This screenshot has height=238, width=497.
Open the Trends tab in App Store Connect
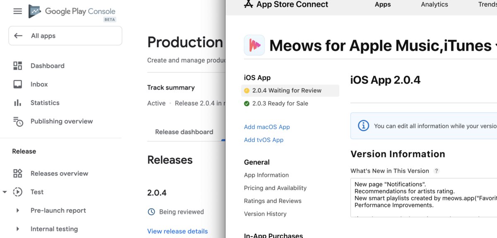pyautogui.click(x=487, y=5)
